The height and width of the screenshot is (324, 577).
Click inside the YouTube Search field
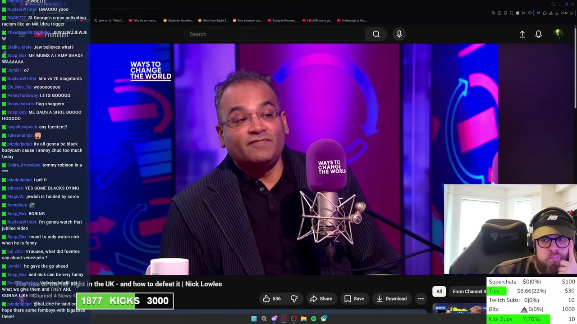pyautogui.click(x=275, y=34)
